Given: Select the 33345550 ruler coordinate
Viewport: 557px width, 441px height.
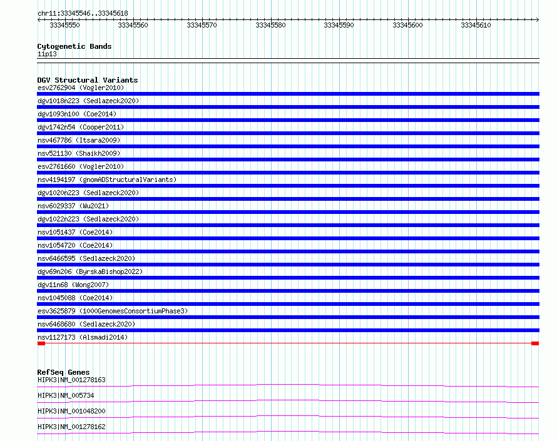Looking at the screenshot, I should click(64, 25).
